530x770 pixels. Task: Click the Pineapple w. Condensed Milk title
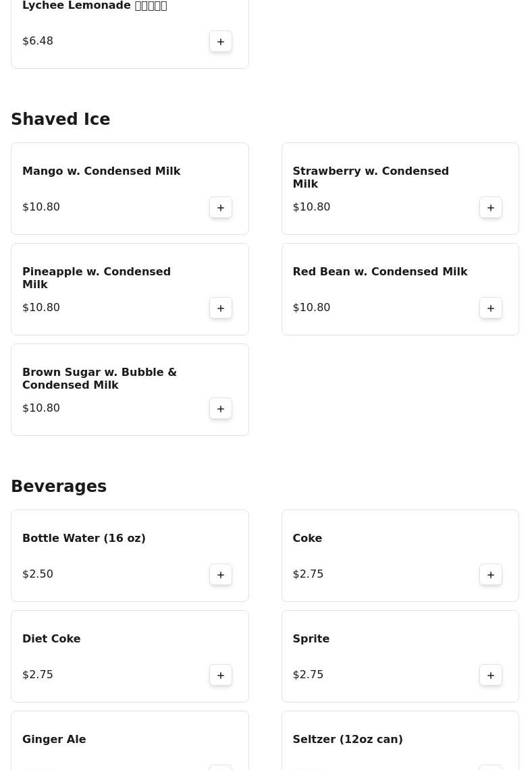[x=96, y=278]
